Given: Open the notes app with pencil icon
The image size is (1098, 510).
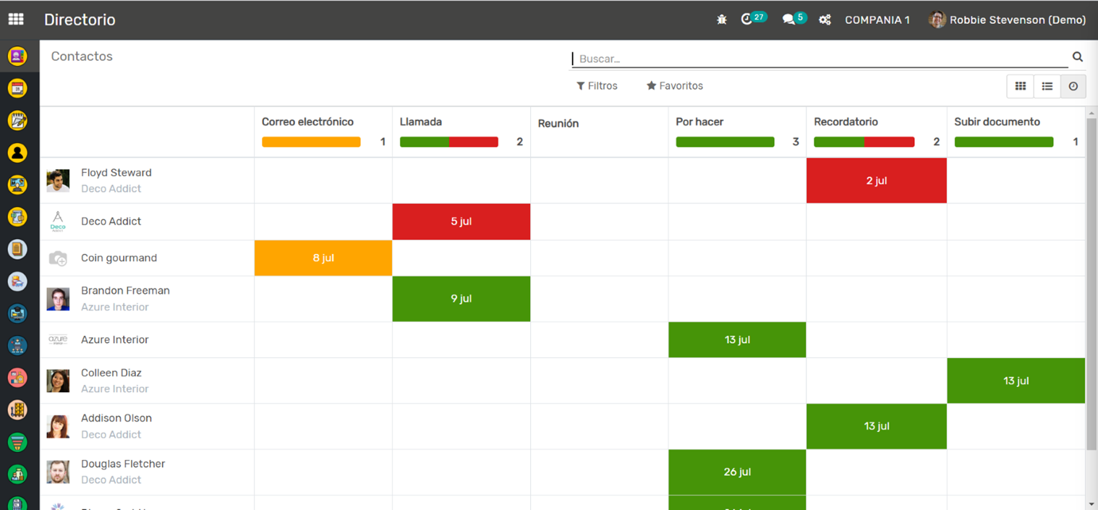Looking at the screenshot, I should (17, 121).
